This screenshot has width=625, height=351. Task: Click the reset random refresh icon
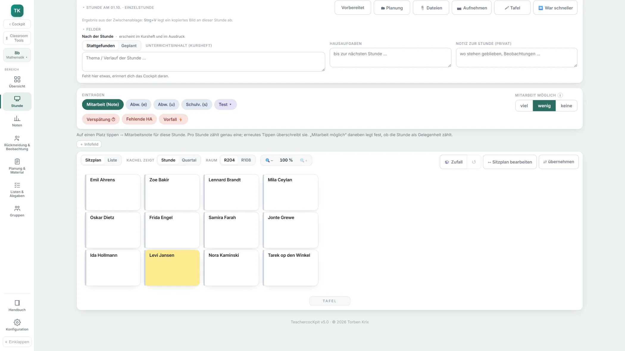[474, 162]
